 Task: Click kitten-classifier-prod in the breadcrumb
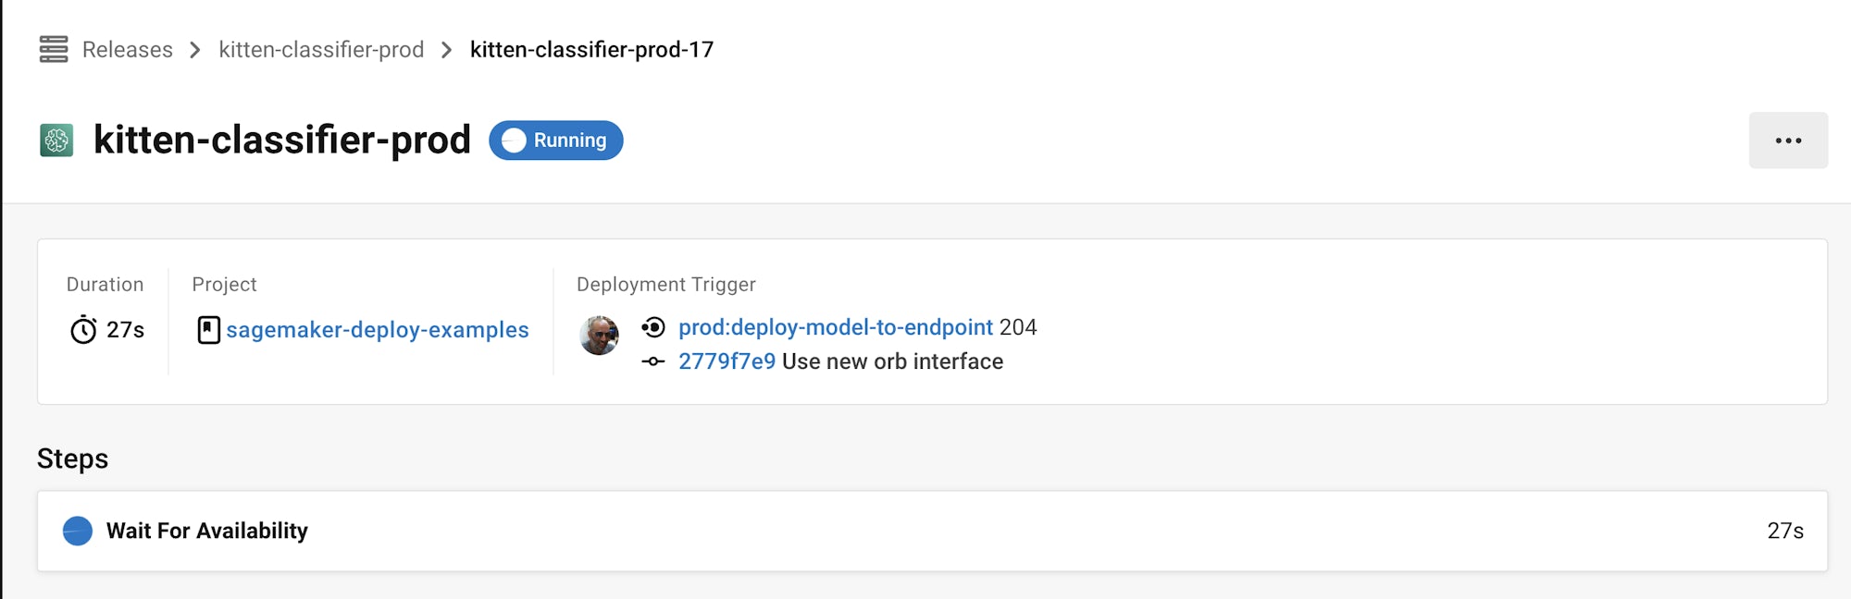pyautogui.click(x=321, y=50)
